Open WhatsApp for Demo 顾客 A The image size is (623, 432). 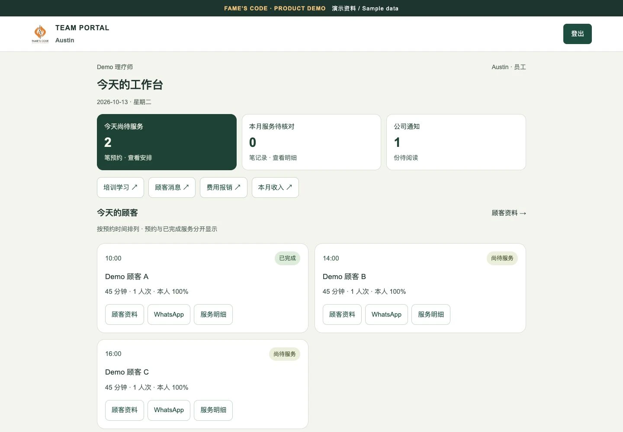coord(169,314)
